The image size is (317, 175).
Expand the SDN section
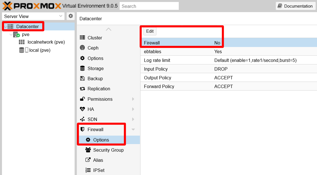click(x=133, y=119)
